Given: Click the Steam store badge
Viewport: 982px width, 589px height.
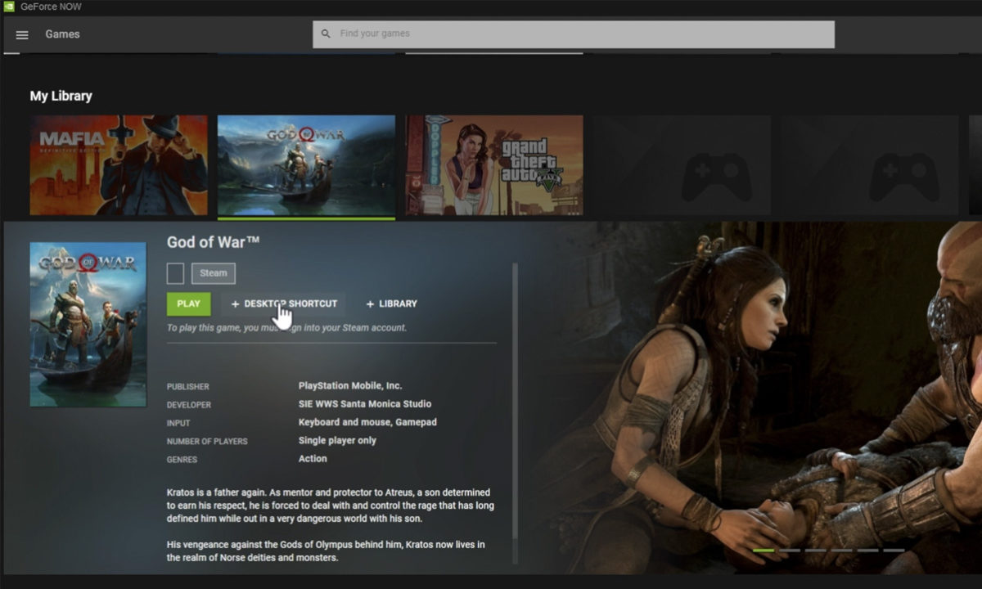Looking at the screenshot, I should (214, 273).
